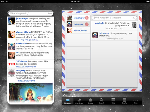Open the More tab

(136, 101)
